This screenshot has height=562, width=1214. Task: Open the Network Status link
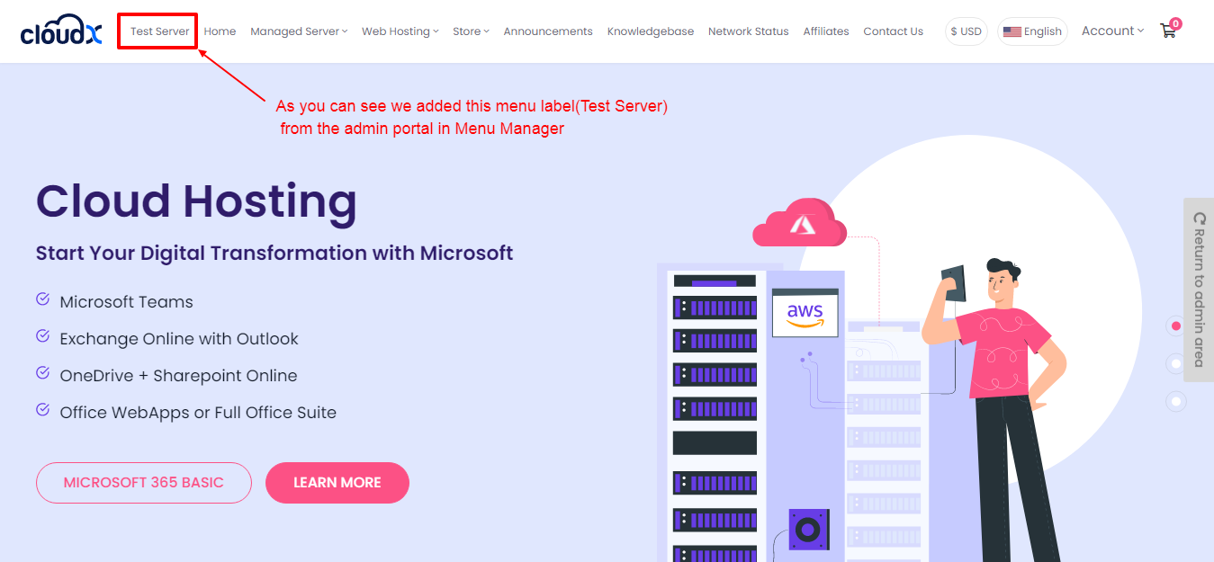[748, 31]
